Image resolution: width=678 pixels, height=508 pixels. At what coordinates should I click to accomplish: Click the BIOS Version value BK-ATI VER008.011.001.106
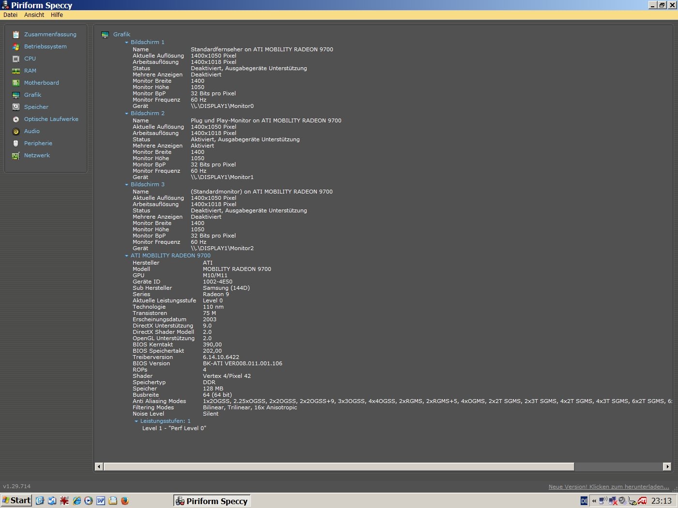click(x=243, y=364)
